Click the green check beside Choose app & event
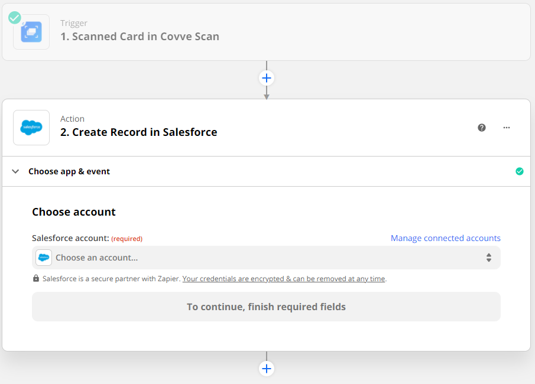 (x=519, y=171)
